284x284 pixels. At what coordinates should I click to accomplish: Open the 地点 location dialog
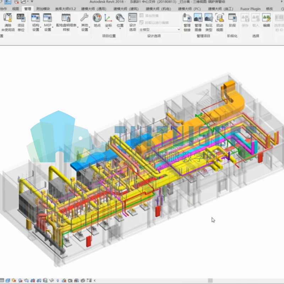pyautogui.click(x=97, y=20)
